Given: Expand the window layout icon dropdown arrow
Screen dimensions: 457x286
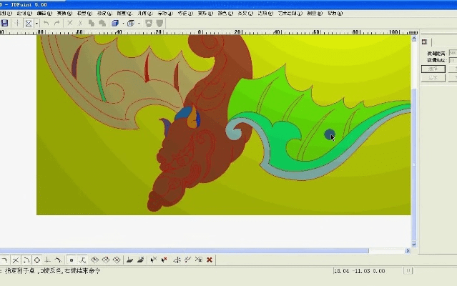Looking at the screenshot, I should click(x=139, y=24).
